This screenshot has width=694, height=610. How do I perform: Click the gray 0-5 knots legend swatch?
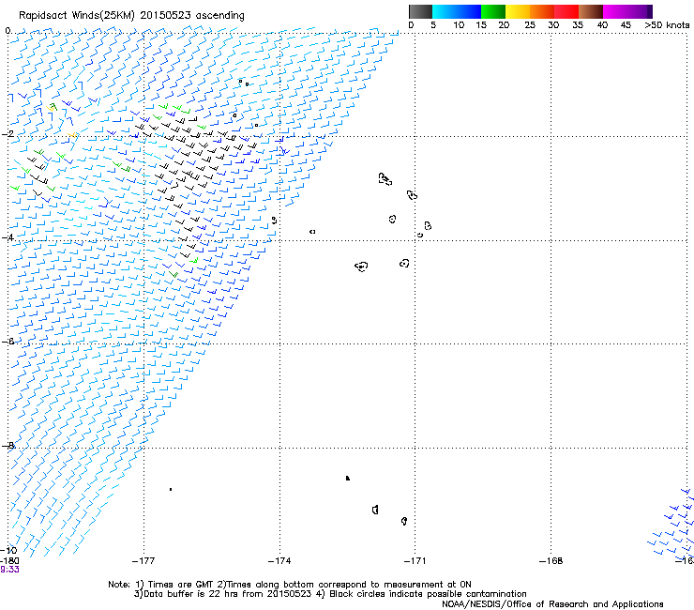420,11
